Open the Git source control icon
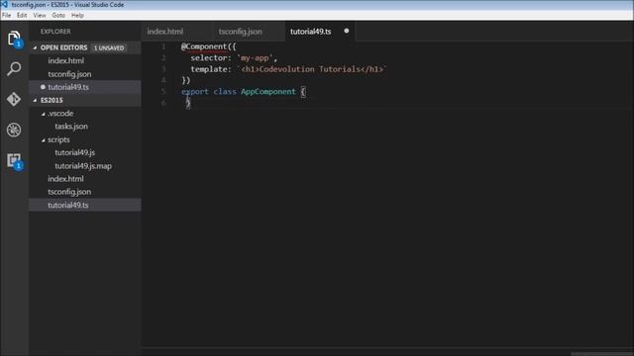Image resolution: width=634 pixels, height=356 pixels. [x=14, y=99]
